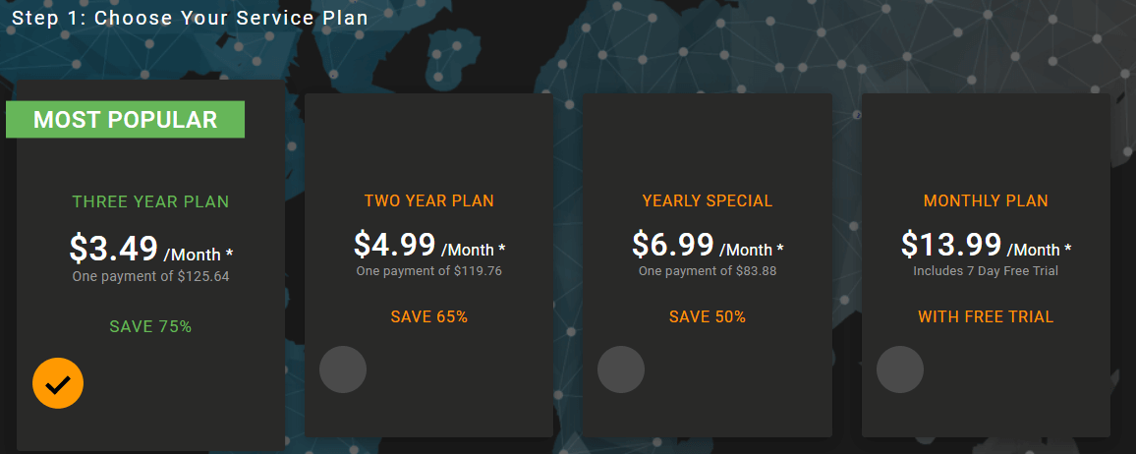The width and height of the screenshot is (1136, 454).
Task: Select the Yearly Special radio circle
Action: pyautogui.click(x=621, y=369)
